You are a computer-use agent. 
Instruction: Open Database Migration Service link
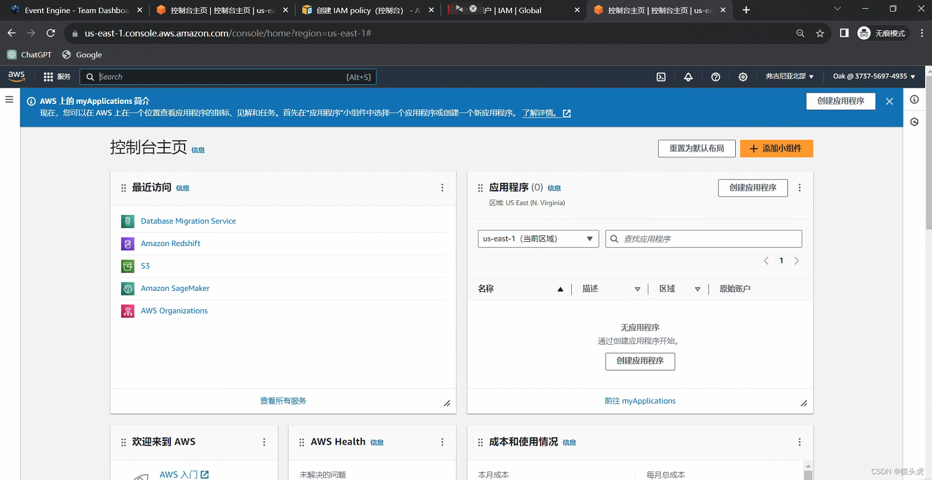188,221
